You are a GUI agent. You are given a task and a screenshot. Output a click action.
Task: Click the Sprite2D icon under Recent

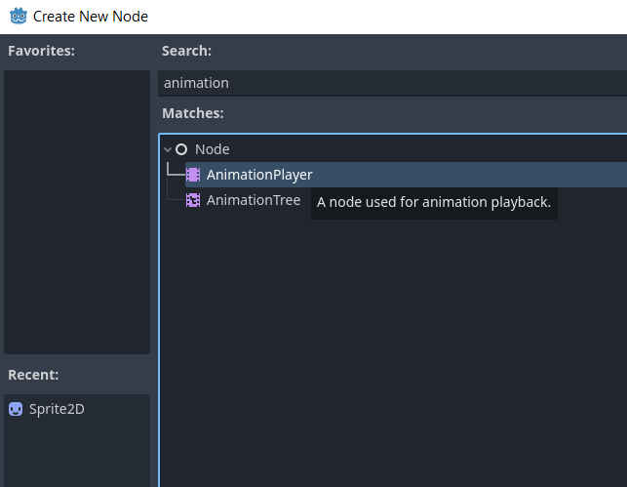click(x=16, y=409)
